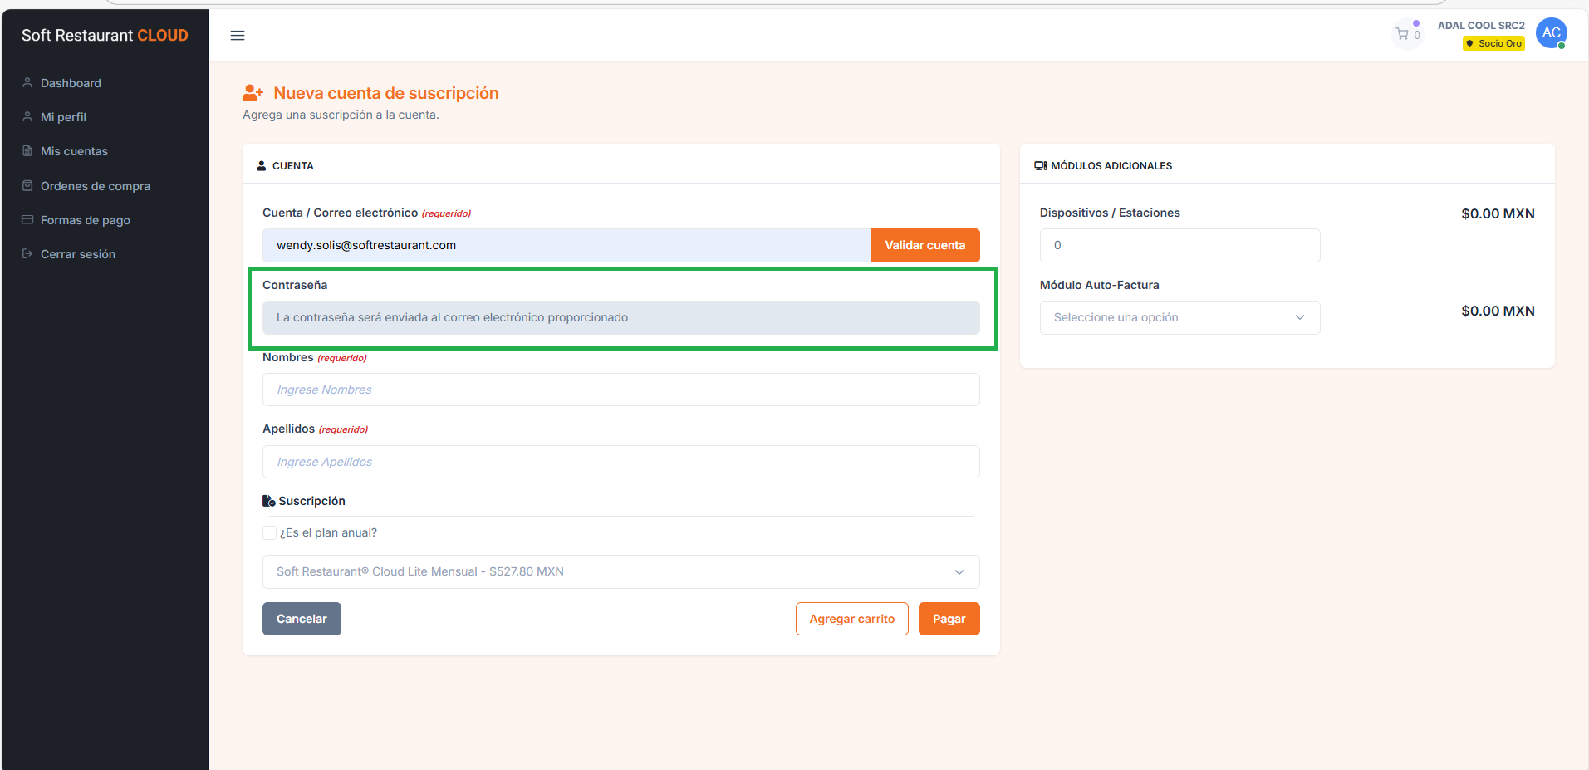This screenshot has width=1589, height=770.
Task: Click the ADAL COOL SRC2 username
Action: pos(1481,26)
